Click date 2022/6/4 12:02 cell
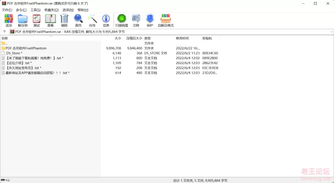334x183 pixels. pos(187,58)
